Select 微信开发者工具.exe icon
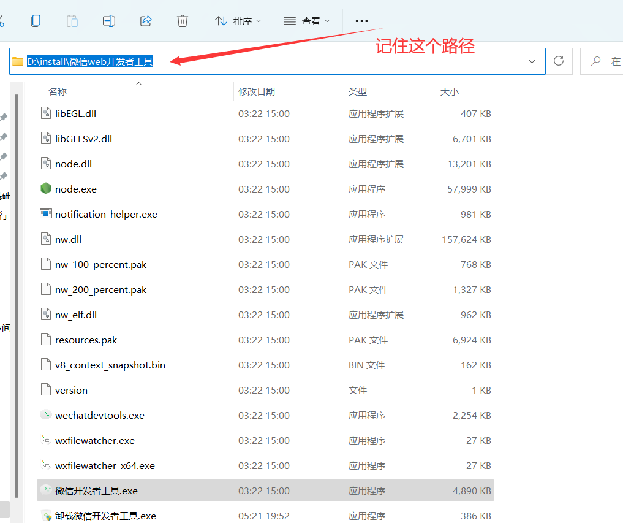Screen dimensions: 623x523 (x=46, y=490)
